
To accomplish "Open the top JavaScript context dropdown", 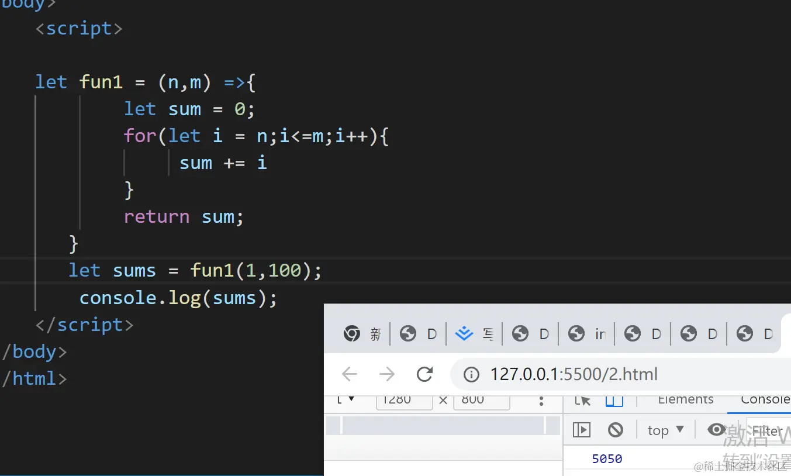I will click(x=665, y=430).
